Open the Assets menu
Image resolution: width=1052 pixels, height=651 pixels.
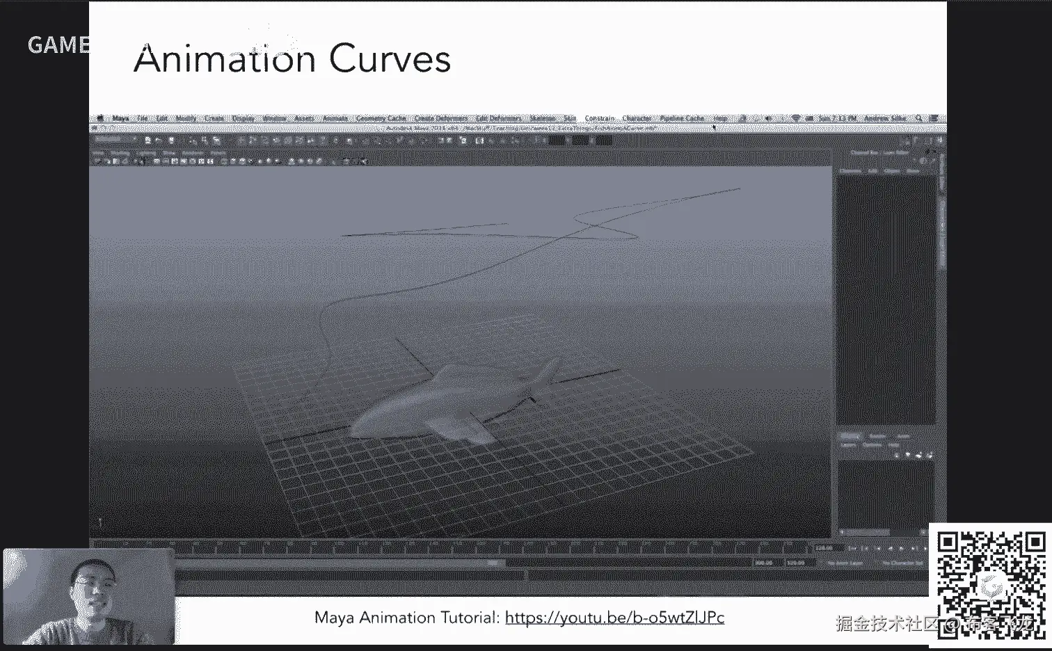pos(304,118)
